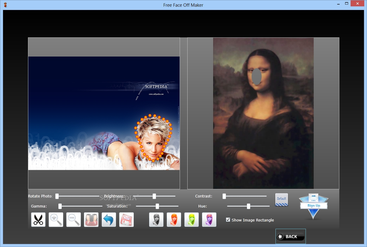Click the 'Rotate Photo:' label
This screenshot has width=367, height=247.
pos(40,196)
